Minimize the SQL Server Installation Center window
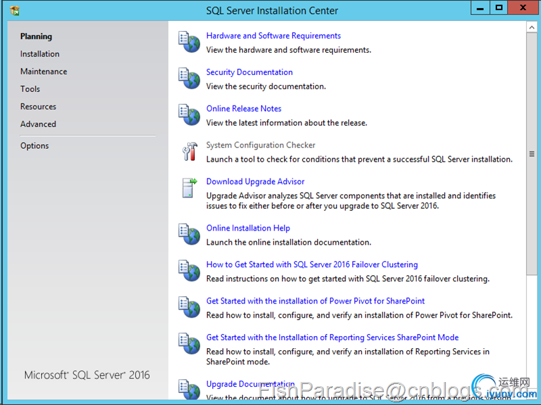 pos(480,8)
